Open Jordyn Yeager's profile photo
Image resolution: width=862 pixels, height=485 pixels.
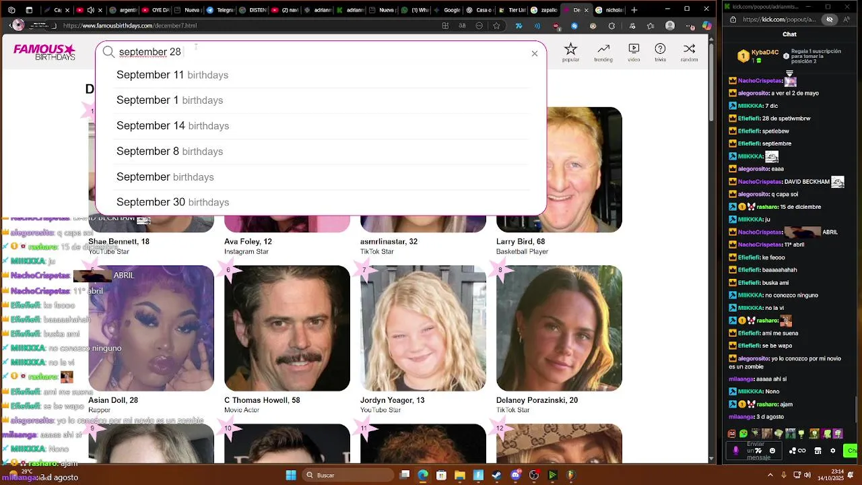[423, 328]
